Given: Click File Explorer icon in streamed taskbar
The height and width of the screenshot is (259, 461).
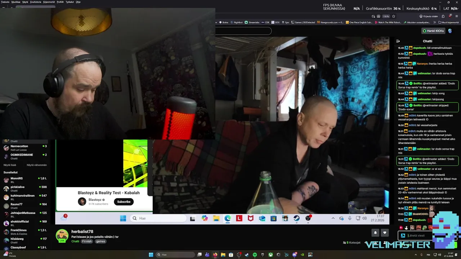Looking at the screenshot, I should point(216,218).
